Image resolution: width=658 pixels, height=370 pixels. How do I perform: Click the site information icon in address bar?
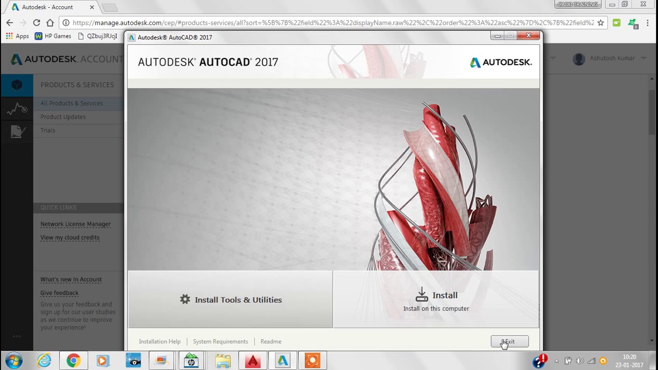tap(66, 23)
